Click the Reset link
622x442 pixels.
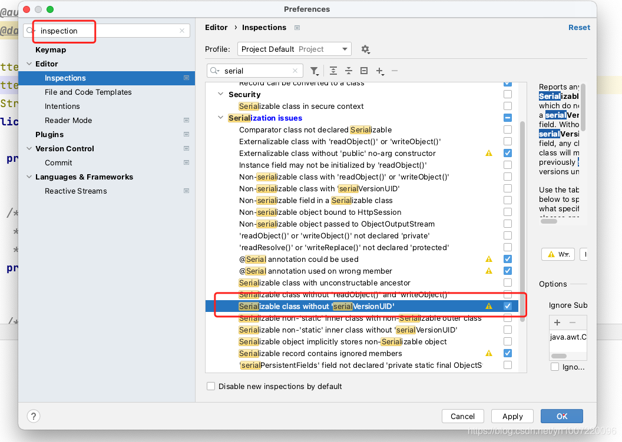tap(579, 27)
